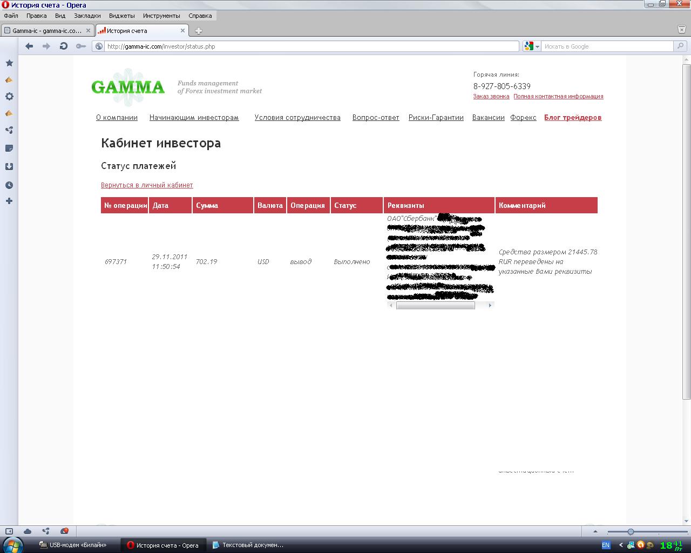The width and height of the screenshot is (691, 553).
Task: Click the Форекс link
Action: (524, 118)
